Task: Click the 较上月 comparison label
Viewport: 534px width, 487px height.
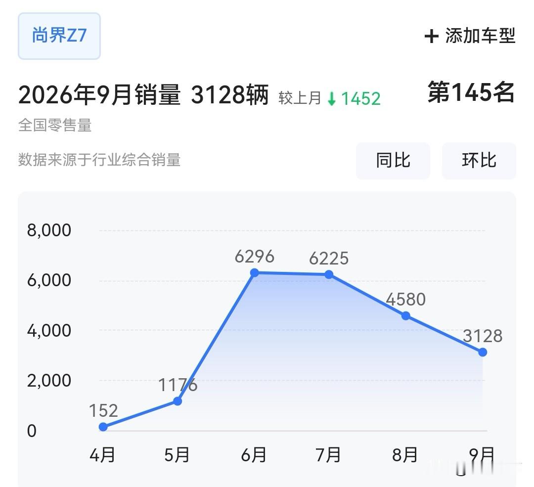Action: [300, 98]
